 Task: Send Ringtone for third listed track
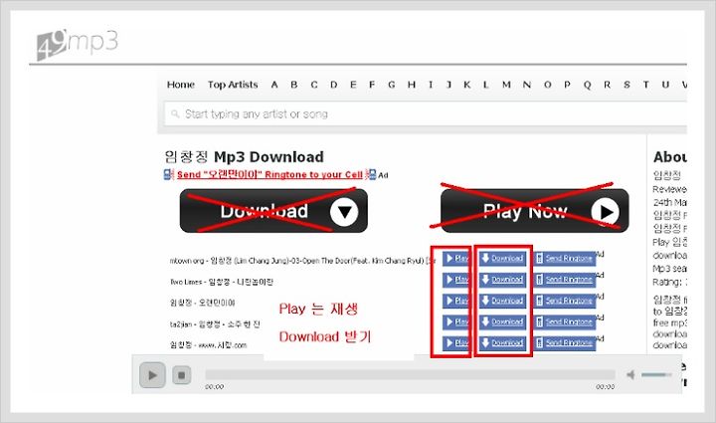[x=565, y=301]
